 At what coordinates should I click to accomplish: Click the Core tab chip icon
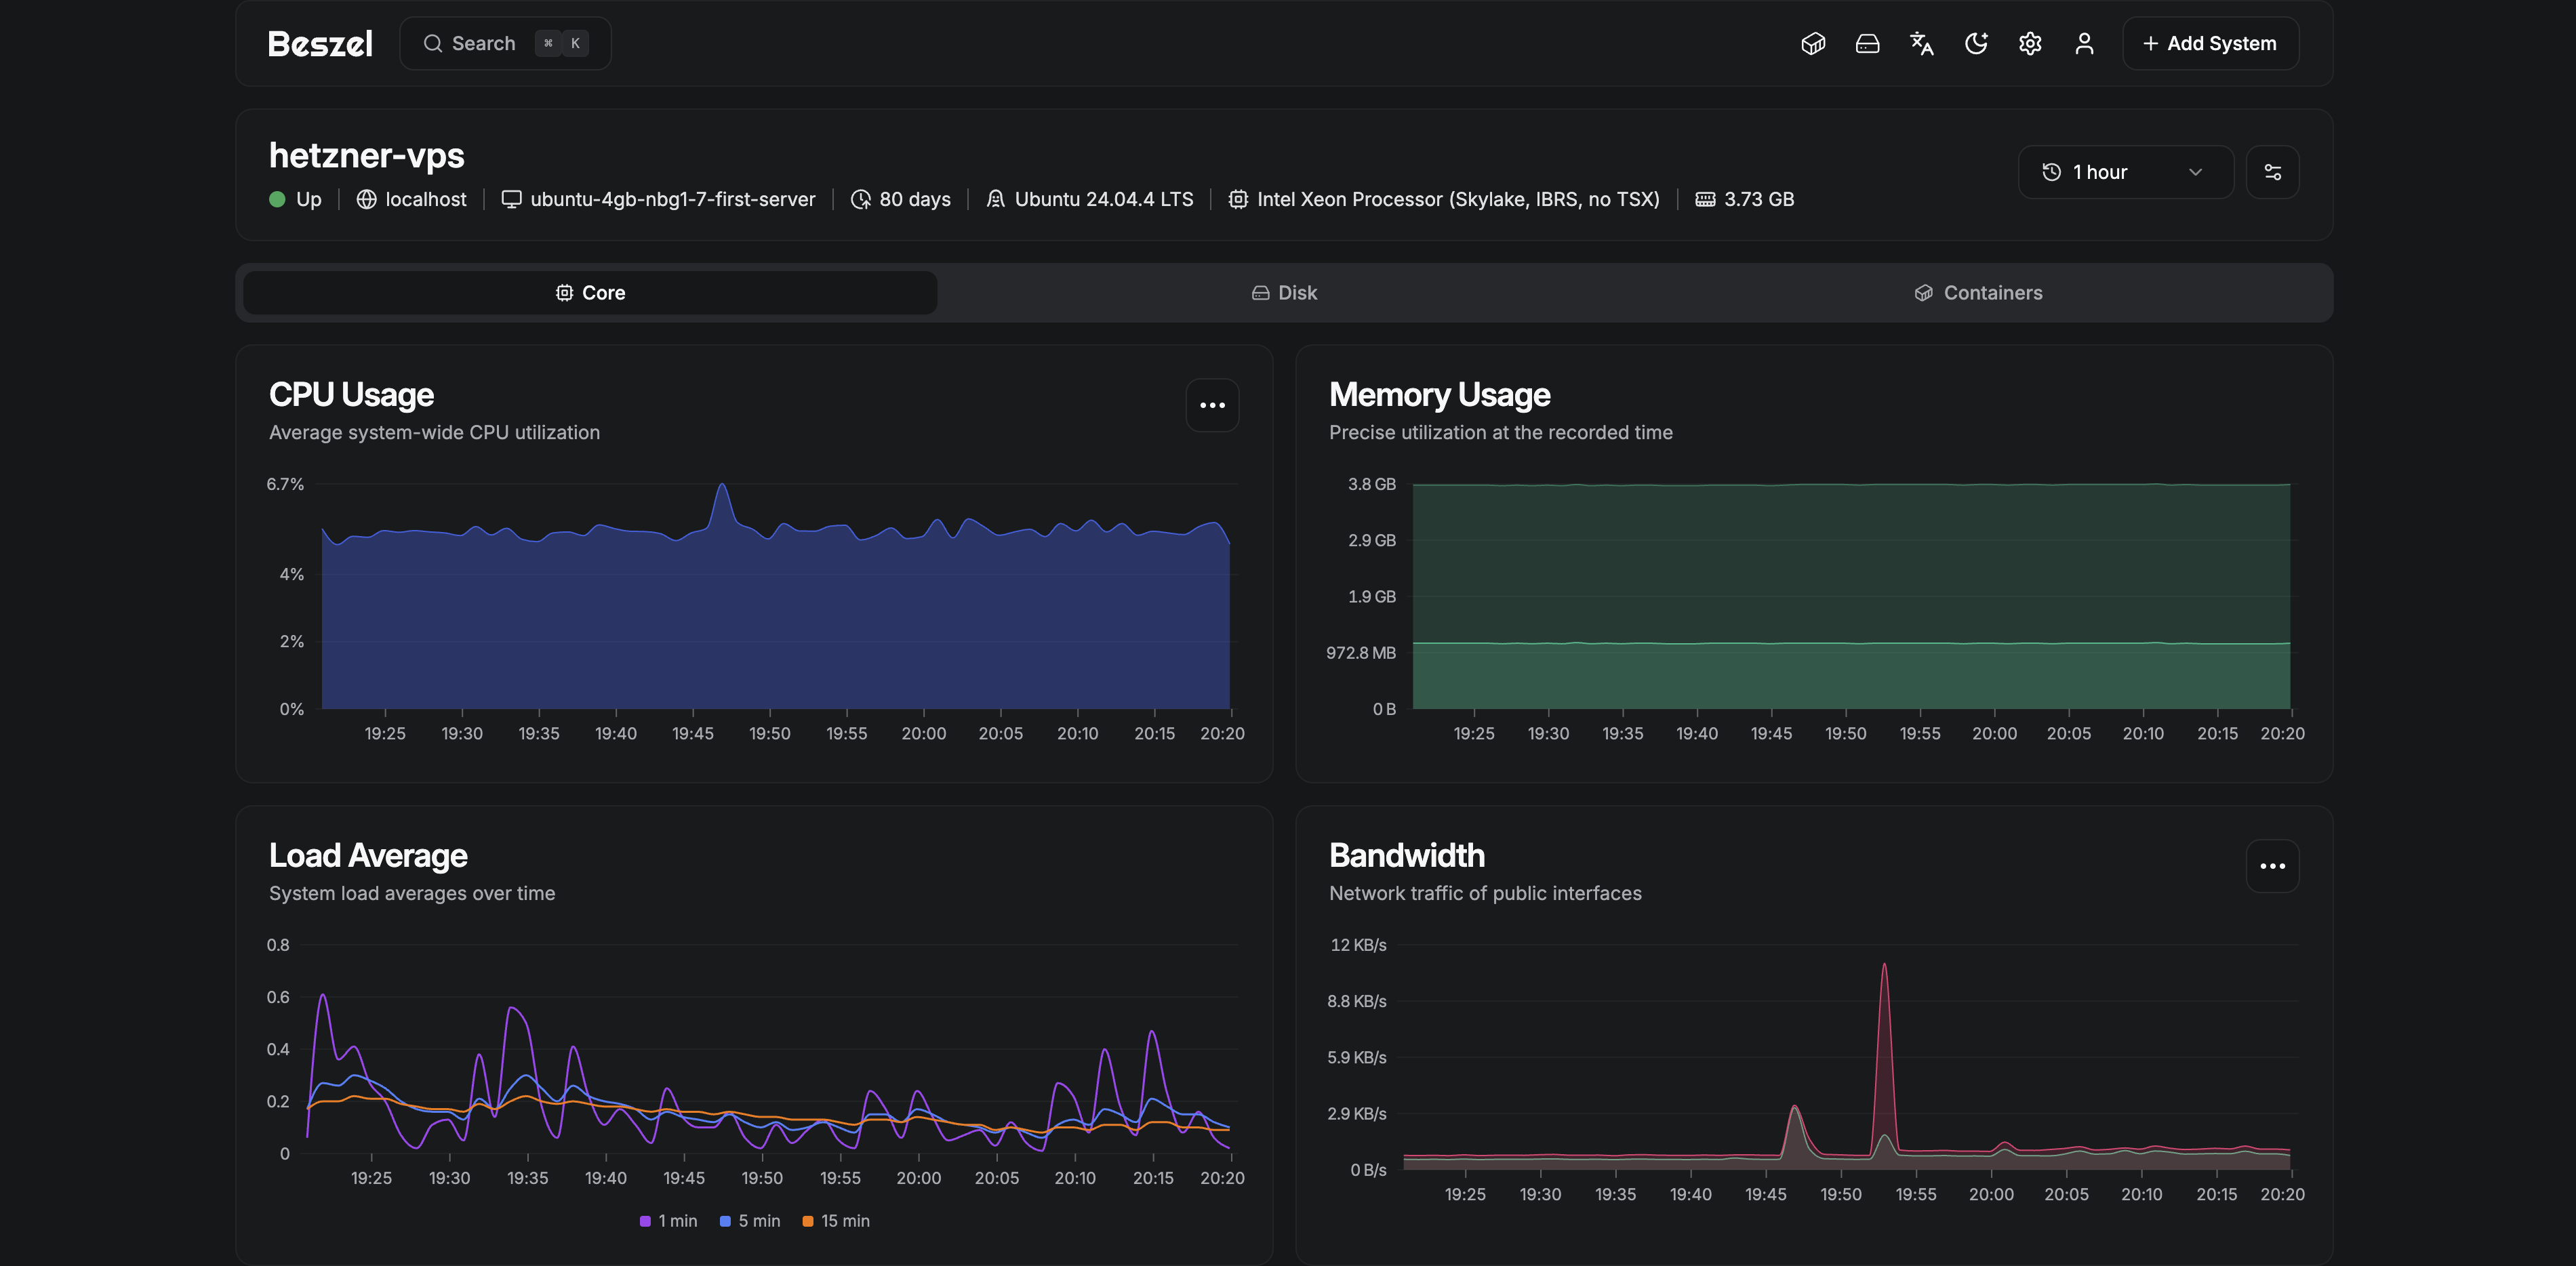(x=564, y=293)
